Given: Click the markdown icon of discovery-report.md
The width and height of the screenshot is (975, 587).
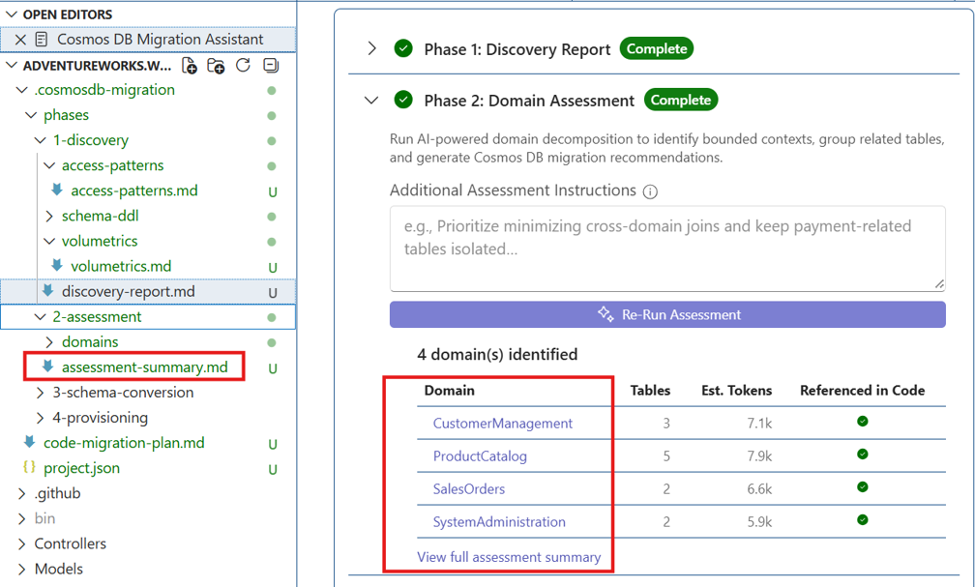Looking at the screenshot, I should (47, 290).
